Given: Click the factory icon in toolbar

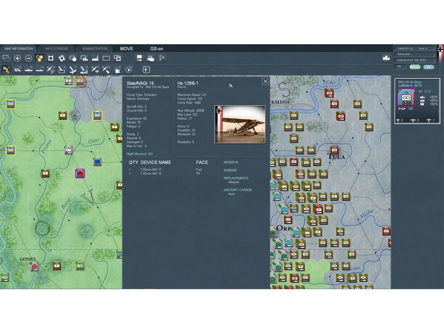Looking at the screenshot, I should (x=95, y=58).
